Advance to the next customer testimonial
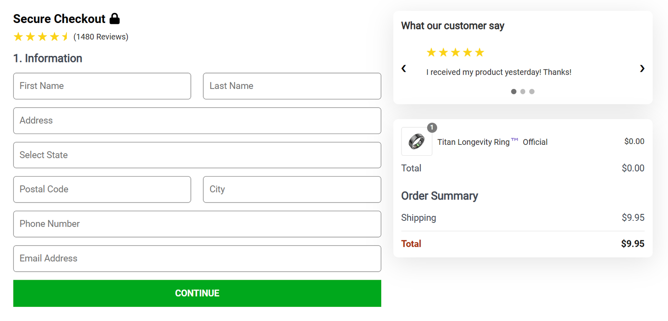This screenshot has height=321, width=668. (642, 68)
